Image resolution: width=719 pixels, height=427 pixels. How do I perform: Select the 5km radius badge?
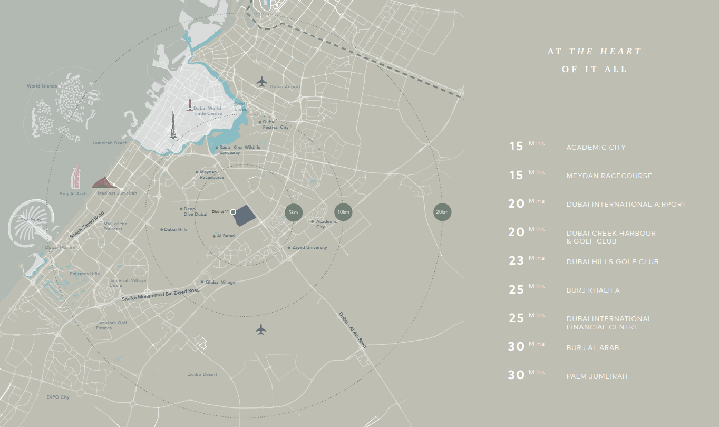[x=294, y=212]
